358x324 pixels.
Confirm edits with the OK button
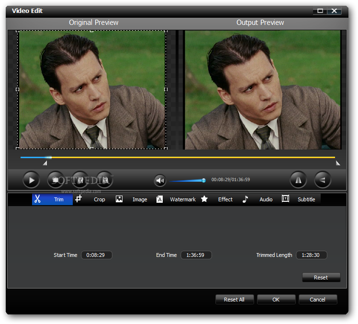(276, 300)
